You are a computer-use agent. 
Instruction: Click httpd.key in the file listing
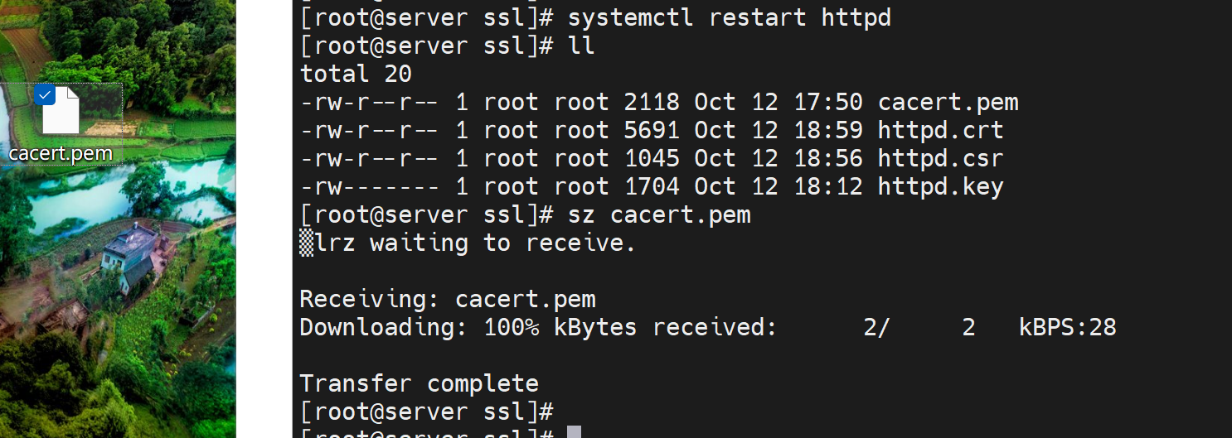[940, 186]
